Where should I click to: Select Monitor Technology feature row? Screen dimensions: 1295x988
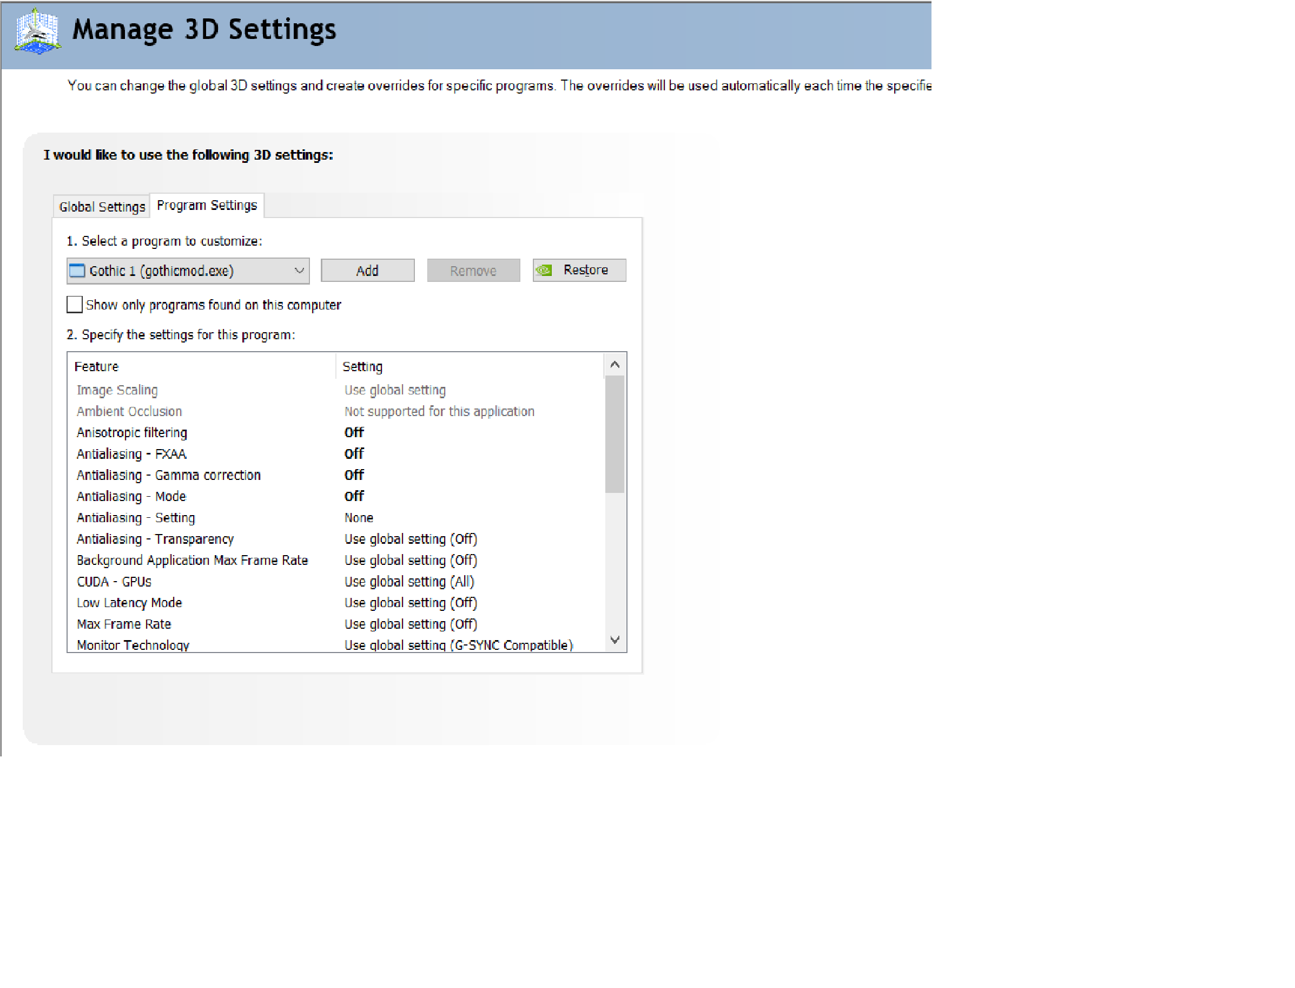[x=133, y=645]
